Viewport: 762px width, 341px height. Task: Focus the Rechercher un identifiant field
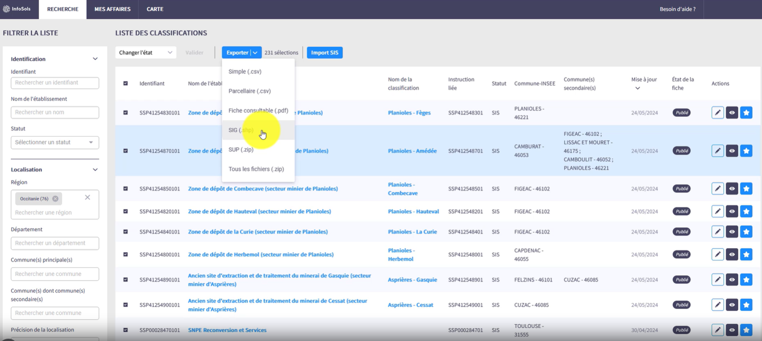55,83
